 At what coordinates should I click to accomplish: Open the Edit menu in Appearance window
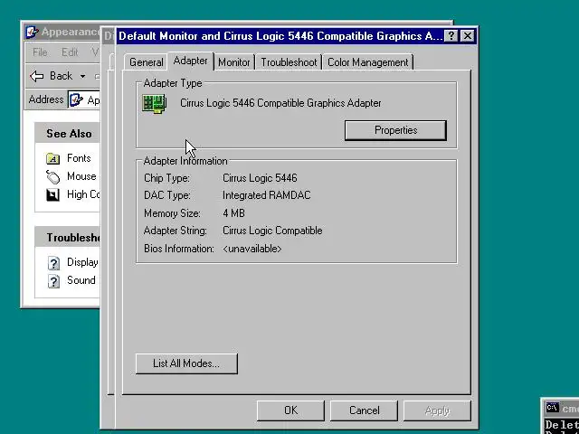(70, 52)
